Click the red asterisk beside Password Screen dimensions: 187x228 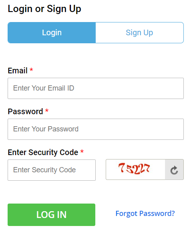coord(46,111)
